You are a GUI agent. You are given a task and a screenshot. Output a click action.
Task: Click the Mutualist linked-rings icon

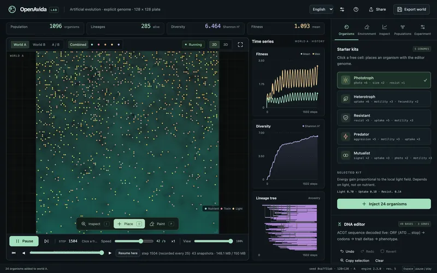click(346, 156)
